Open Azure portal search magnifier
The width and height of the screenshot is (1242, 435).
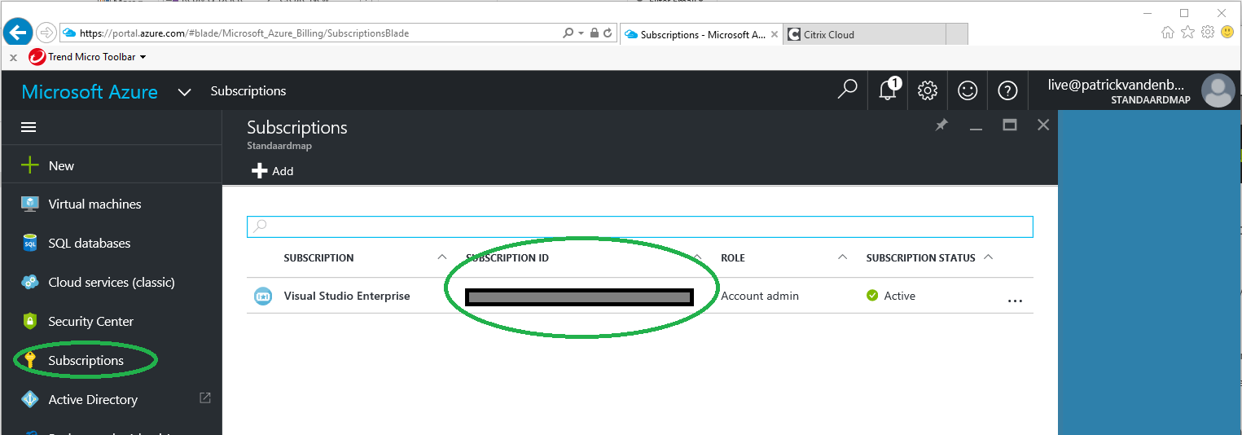point(848,90)
